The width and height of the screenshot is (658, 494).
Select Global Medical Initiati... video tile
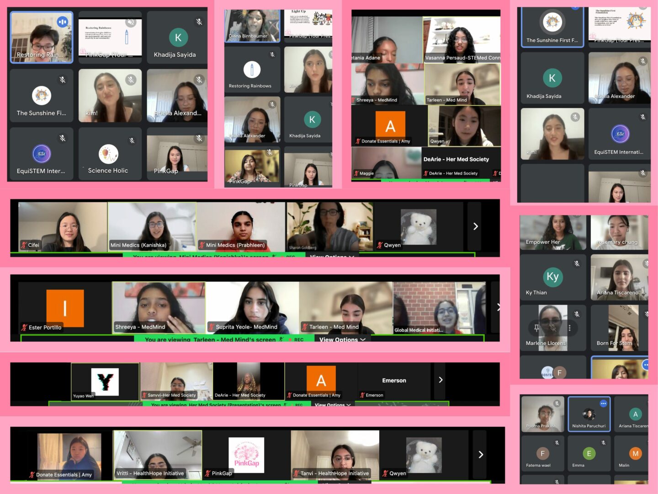[439, 307]
